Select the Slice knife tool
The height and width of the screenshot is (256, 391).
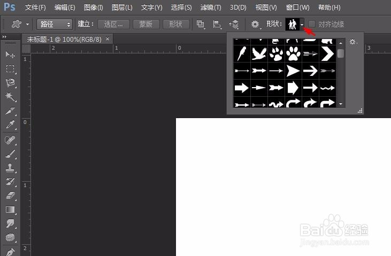tap(10, 111)
